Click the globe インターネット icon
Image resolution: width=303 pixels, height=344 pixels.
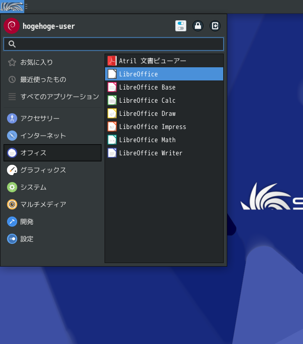click(12, 136)
